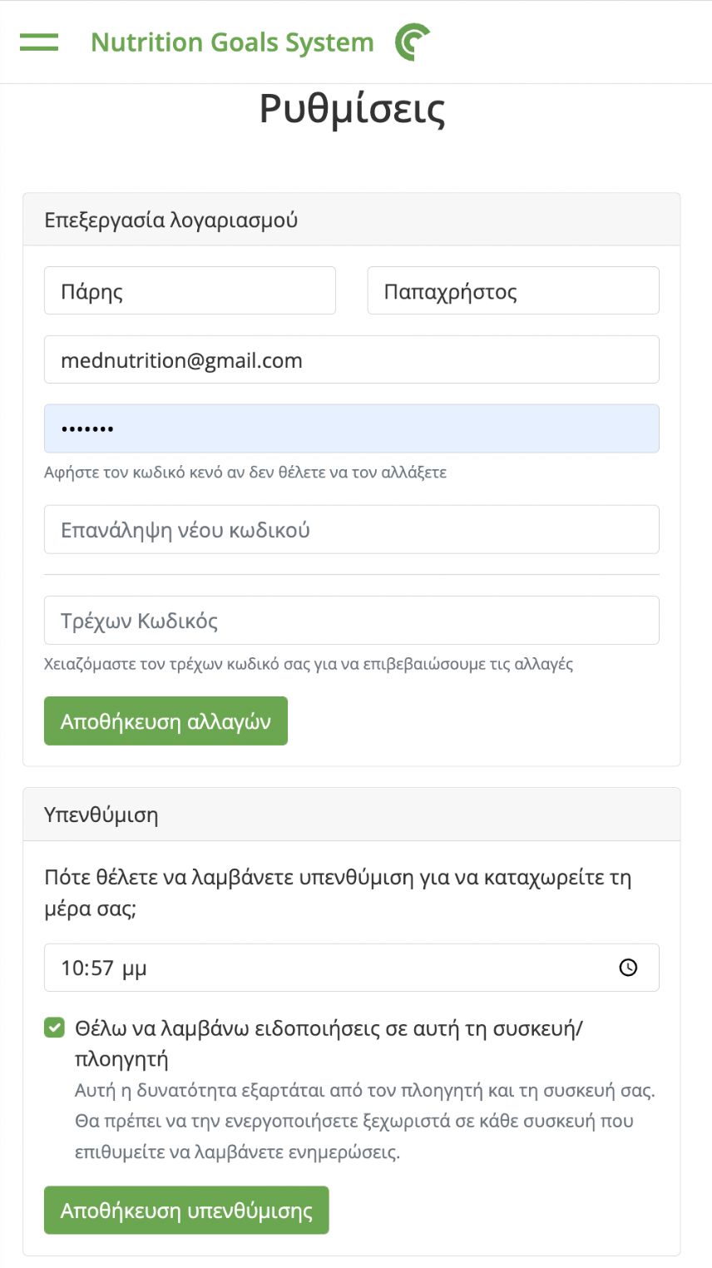Screen dimensions: 712x1268
Task: Save account changes with 'Αποθήκευση αλλαγών'
Action: point(166,721)
